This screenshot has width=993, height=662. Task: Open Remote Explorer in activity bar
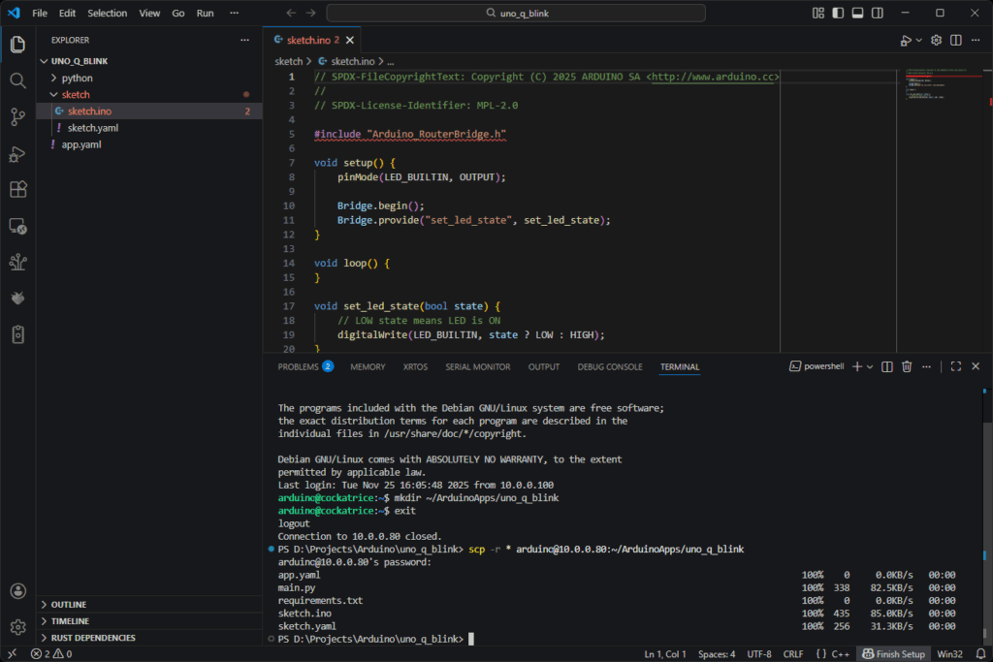click(17, 226)
